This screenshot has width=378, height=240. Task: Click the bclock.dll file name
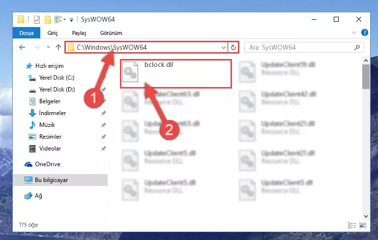[159, 64]
